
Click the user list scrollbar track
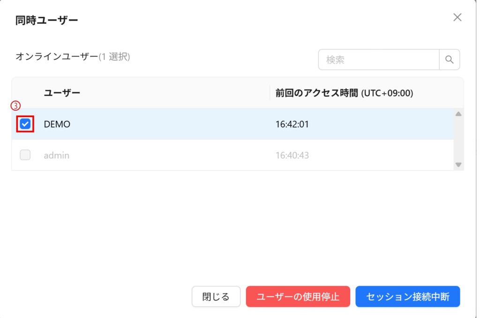tap(458, 139)
